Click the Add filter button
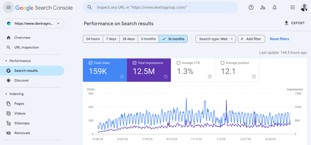Viewport: 311px width, 145px height. click(251, 39)
